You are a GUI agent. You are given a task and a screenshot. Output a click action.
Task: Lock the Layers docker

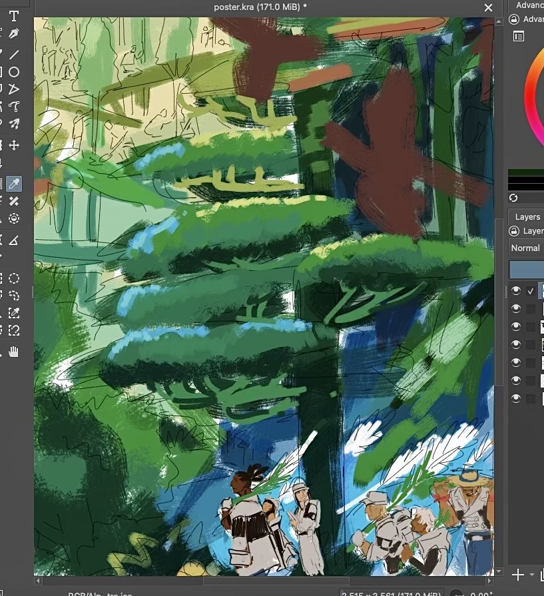click(x=514, y=230)
